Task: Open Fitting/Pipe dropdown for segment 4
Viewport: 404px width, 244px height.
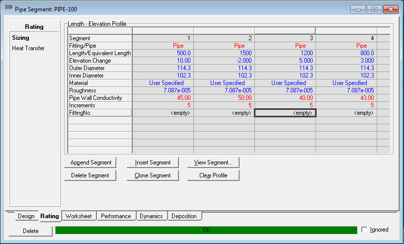Action: (372, 46)
